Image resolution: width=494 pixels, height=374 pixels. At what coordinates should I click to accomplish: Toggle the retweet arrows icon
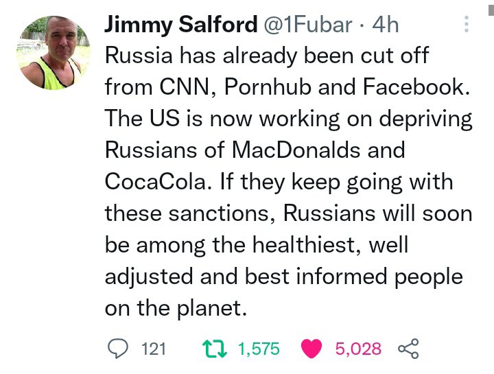217,349
